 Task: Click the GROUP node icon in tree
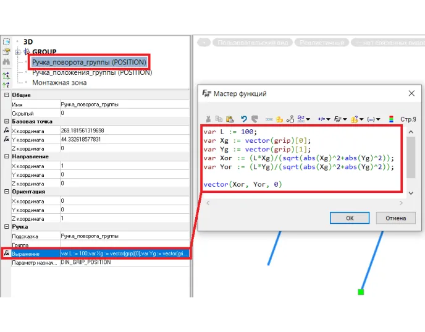(27, 51)
